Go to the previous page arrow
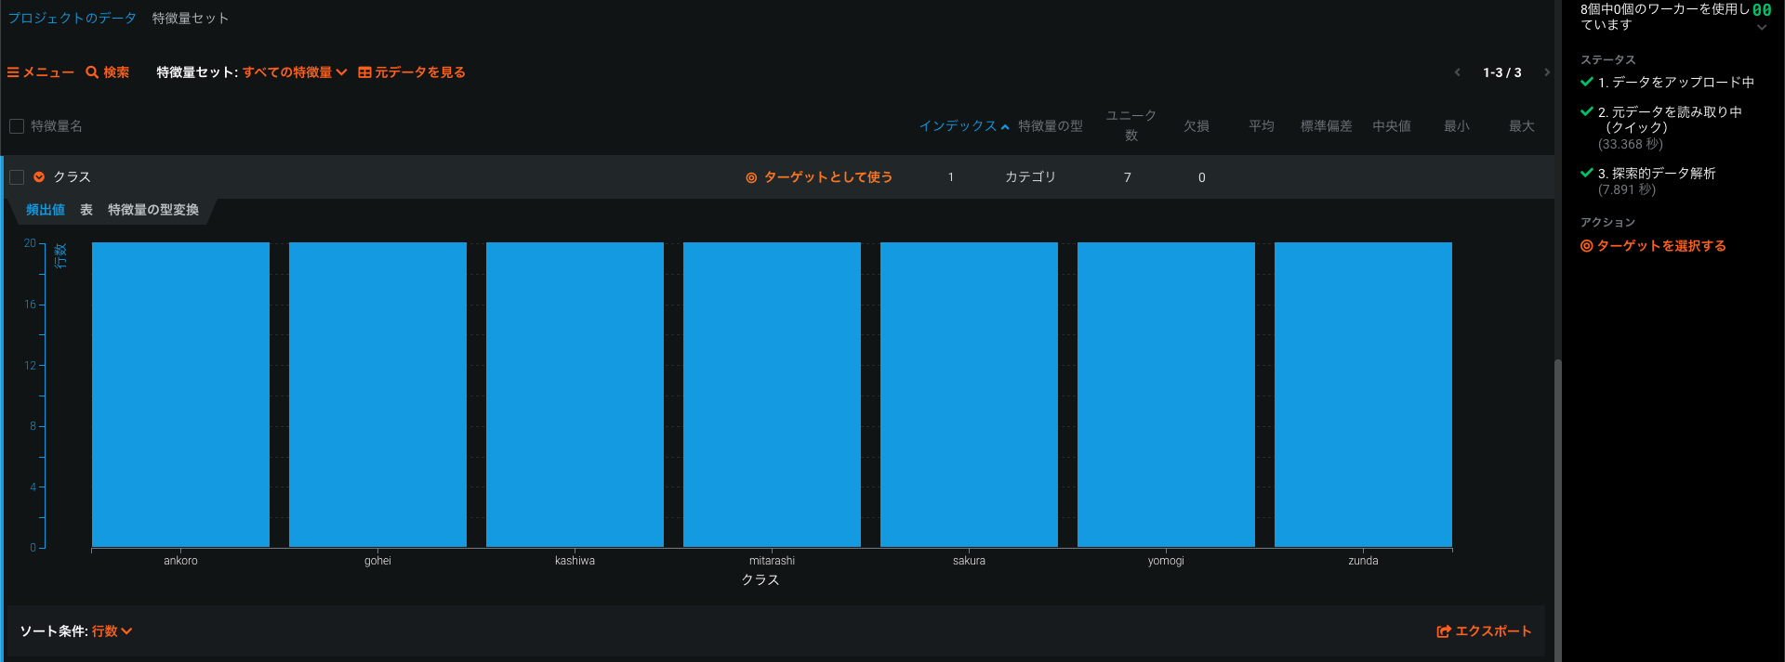The image size is (1785, 662). click(x=1457, y=72)
